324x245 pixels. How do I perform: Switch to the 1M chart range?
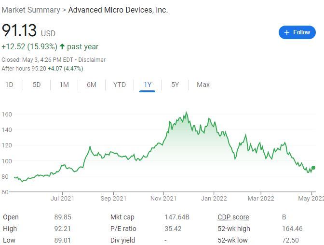click(64, 85)
